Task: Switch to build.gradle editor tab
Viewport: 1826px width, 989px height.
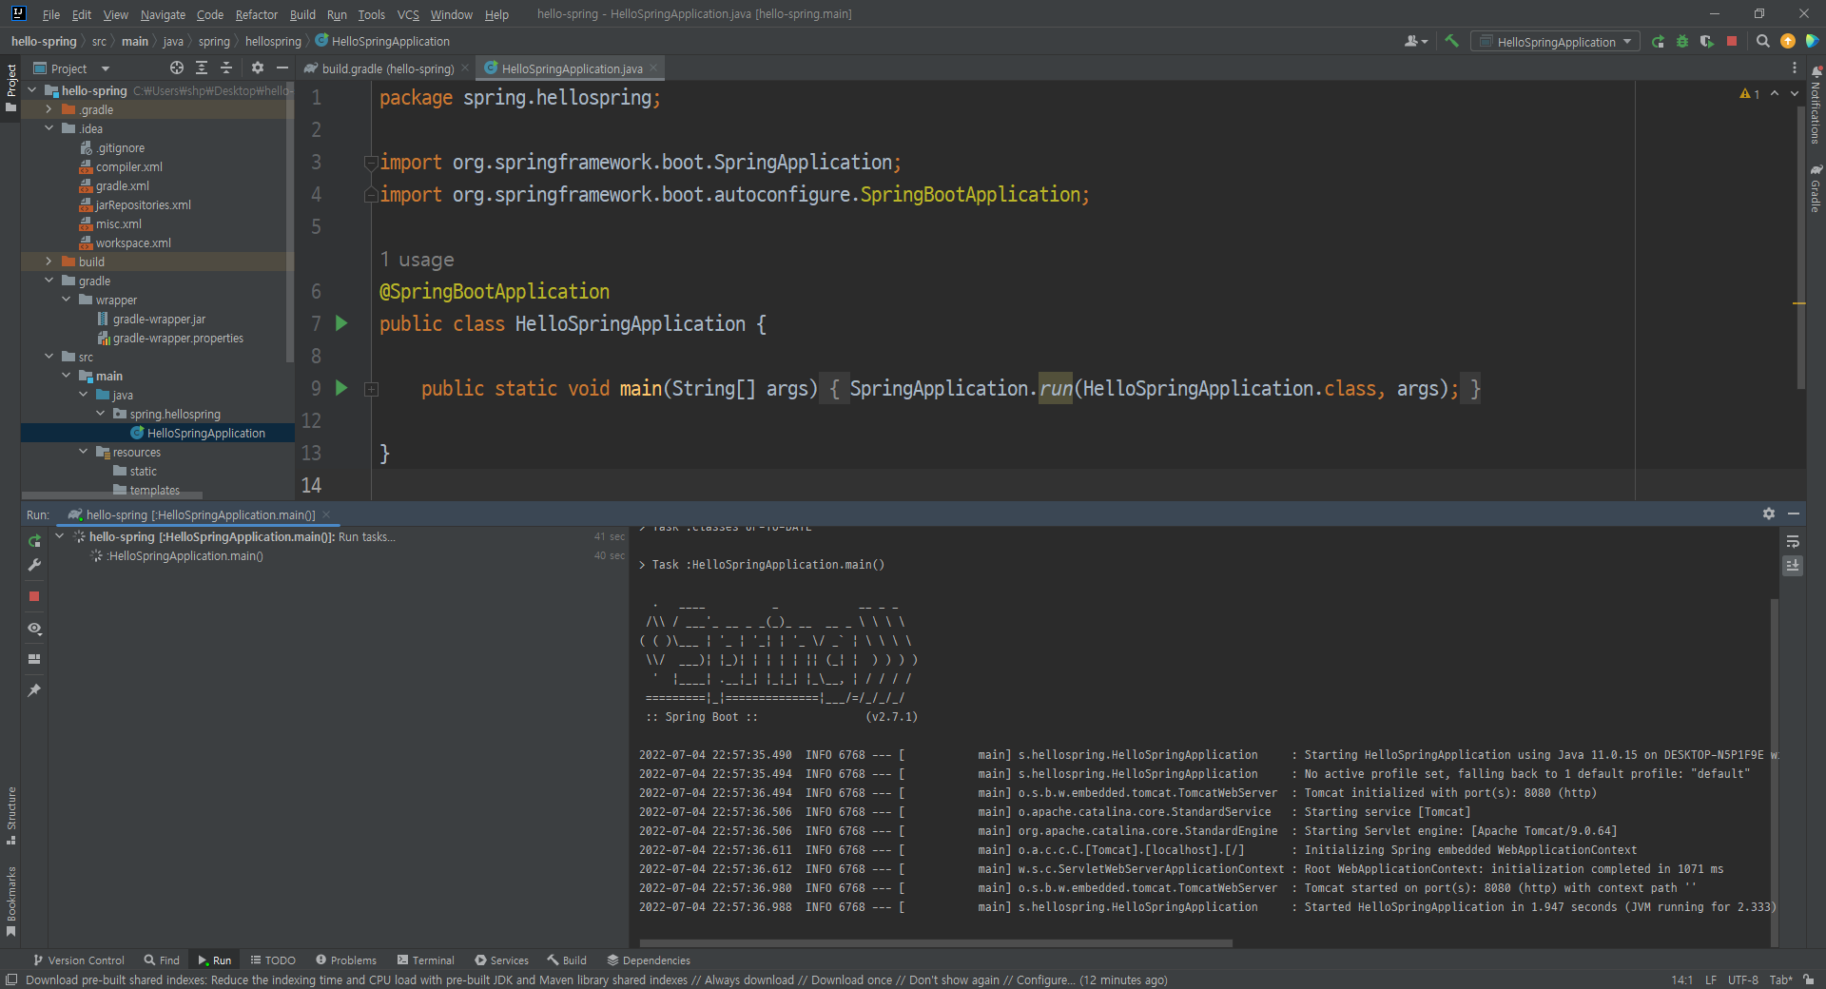Action: tap(387, 68)
